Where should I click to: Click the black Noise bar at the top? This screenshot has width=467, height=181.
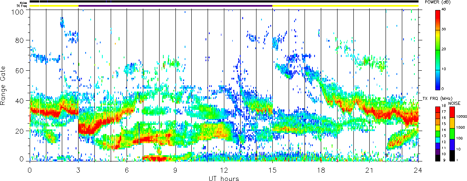pos(224,2)
